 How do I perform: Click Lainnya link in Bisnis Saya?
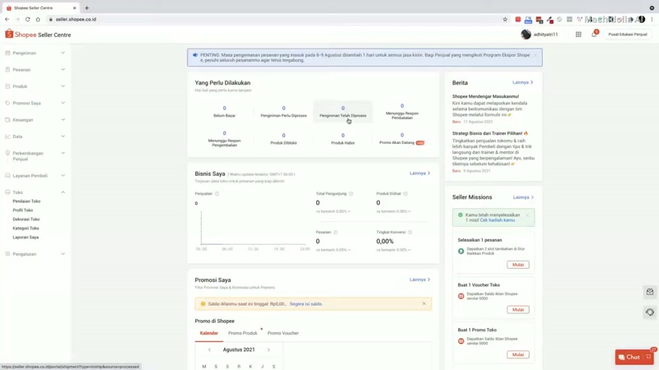[x=420, y=173]
